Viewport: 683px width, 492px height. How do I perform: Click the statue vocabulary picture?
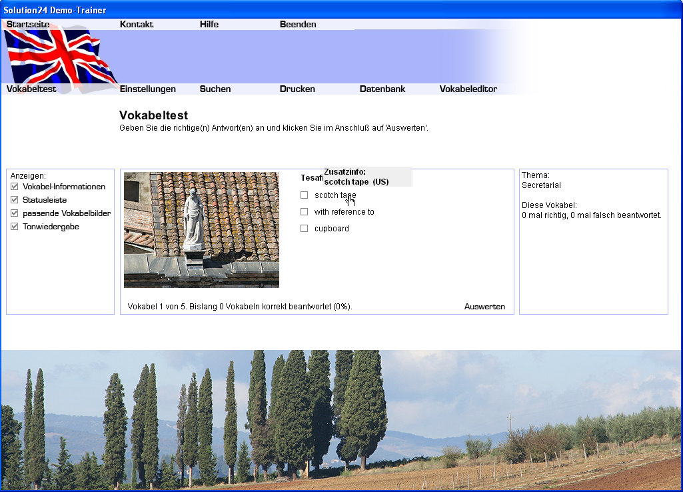point(201,229)
